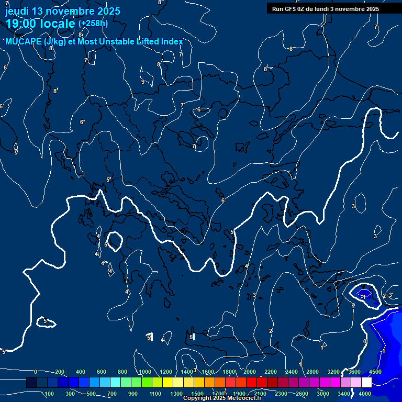This screenshot has height=402, width=402.
Task: Click the '2300' legend value
Action: 281,394
